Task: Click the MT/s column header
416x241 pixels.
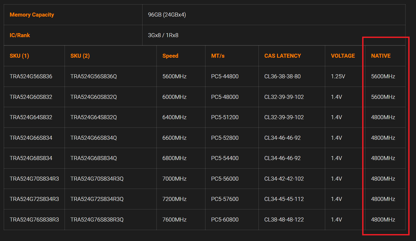Action: click(x=218, y=56)
